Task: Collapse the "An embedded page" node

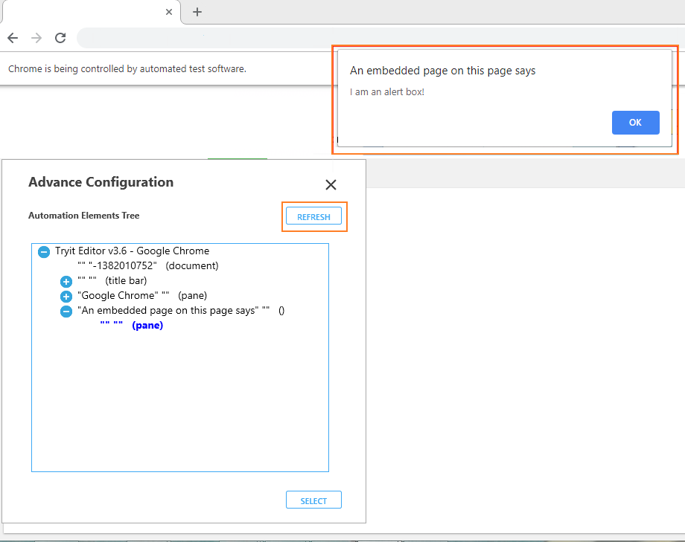Action: (x=66, y=312)
